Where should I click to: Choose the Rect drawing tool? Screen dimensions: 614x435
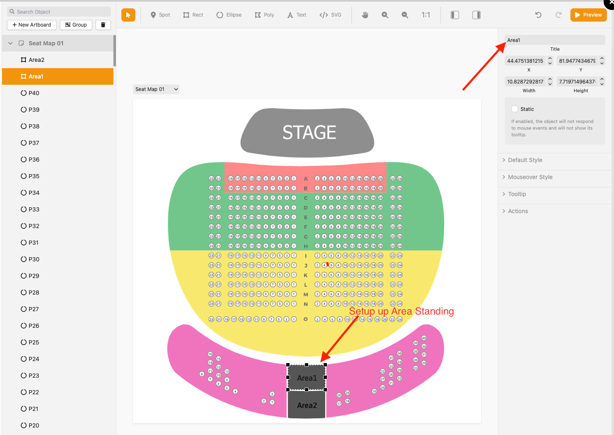click(x=193, y=15)
